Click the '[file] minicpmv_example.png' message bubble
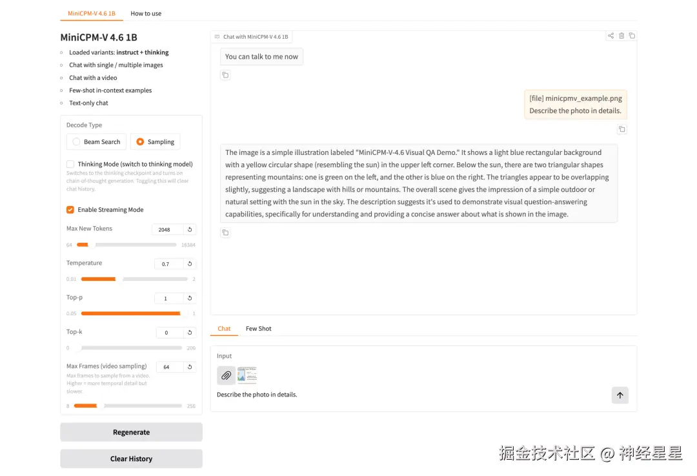Image resolution: width=697 pixels, height=476 pixels. tap(575, 105)
